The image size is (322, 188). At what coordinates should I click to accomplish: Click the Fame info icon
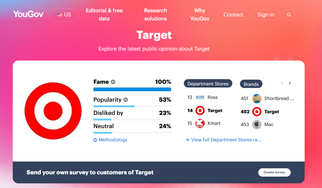pyautogui.click(x=113, y=82)
